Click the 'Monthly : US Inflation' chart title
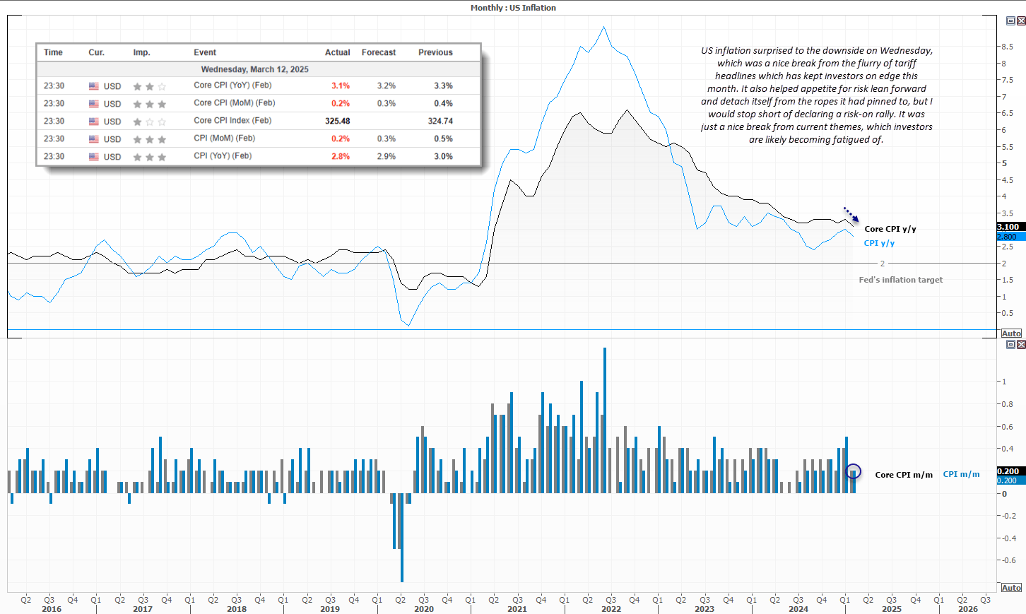 coord(513,8)
